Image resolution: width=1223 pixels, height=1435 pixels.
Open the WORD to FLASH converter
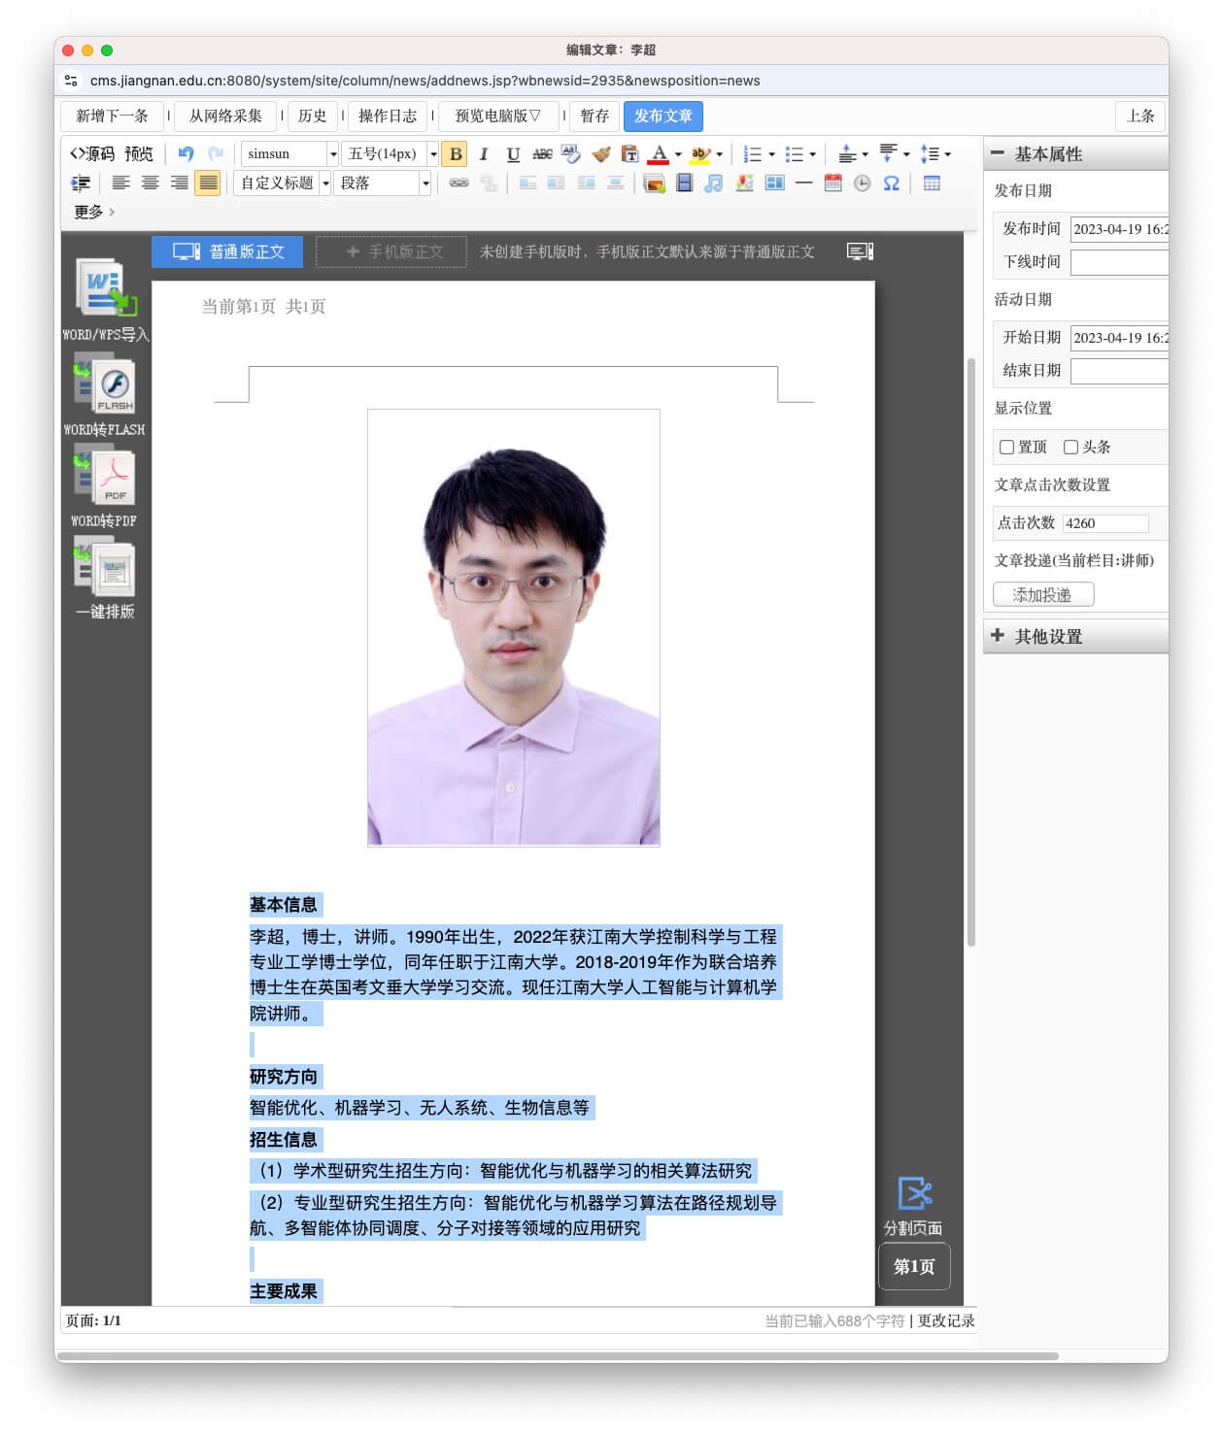[x=105, y=384]
